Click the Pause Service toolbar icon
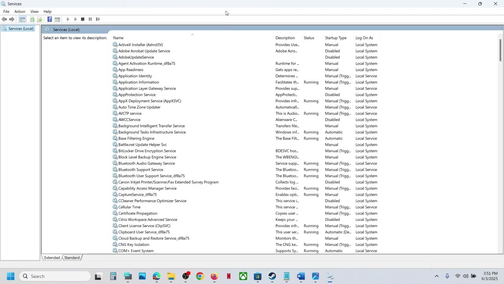The image size is (504, 284). [x=90, y=19]
